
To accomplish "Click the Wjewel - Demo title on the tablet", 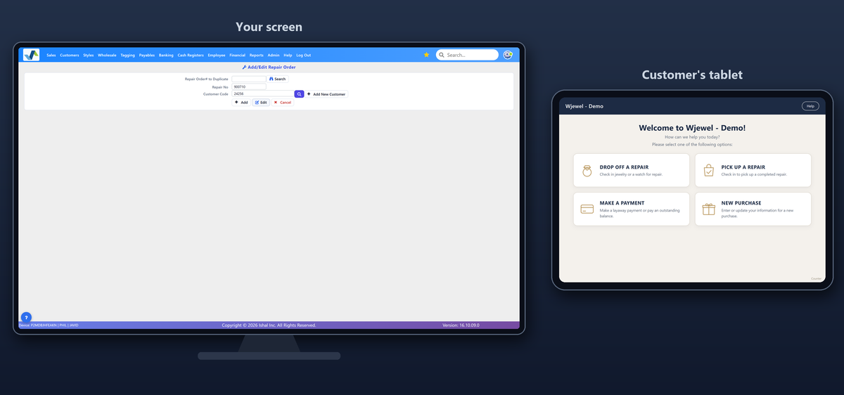I will [584, 106].
